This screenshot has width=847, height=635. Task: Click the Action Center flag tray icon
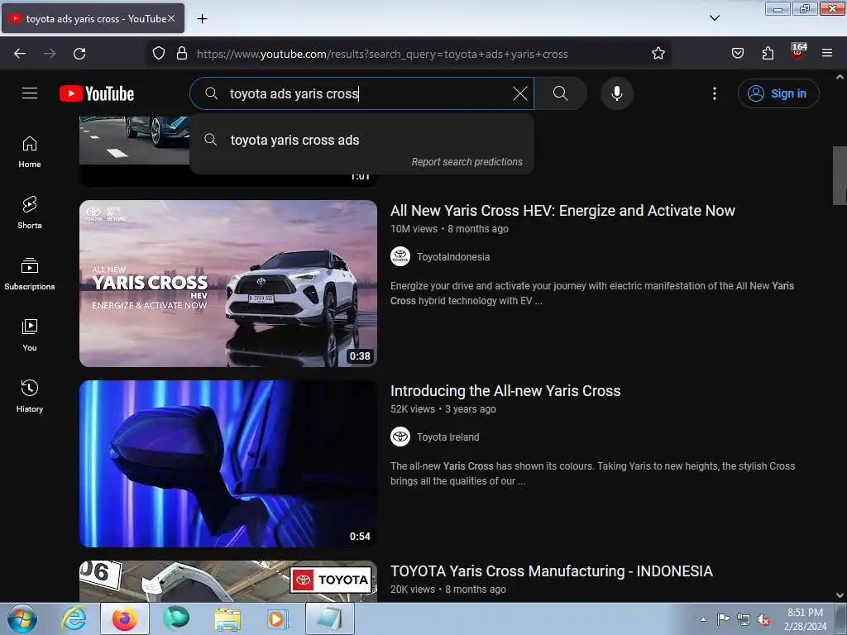[x=723, y=619]
